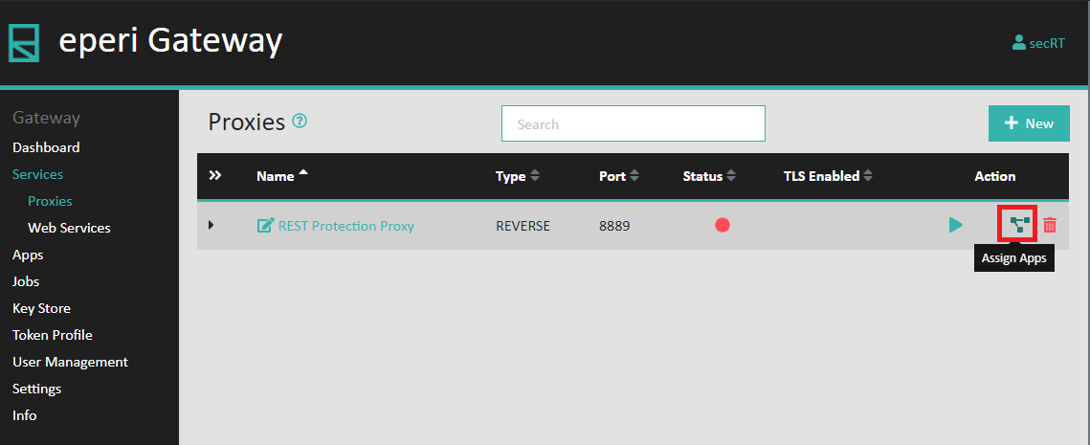Open Key Store in the sidebar

pos(42,309)
